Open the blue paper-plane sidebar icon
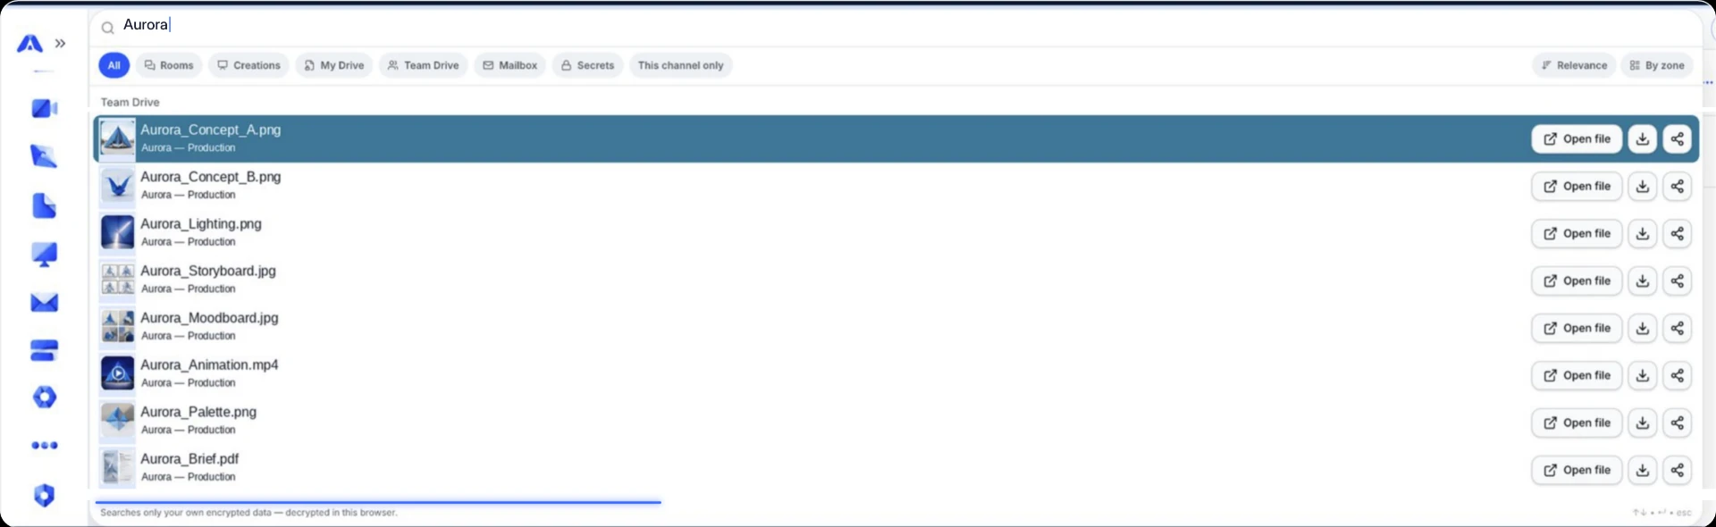 click(x=44, y=156)
